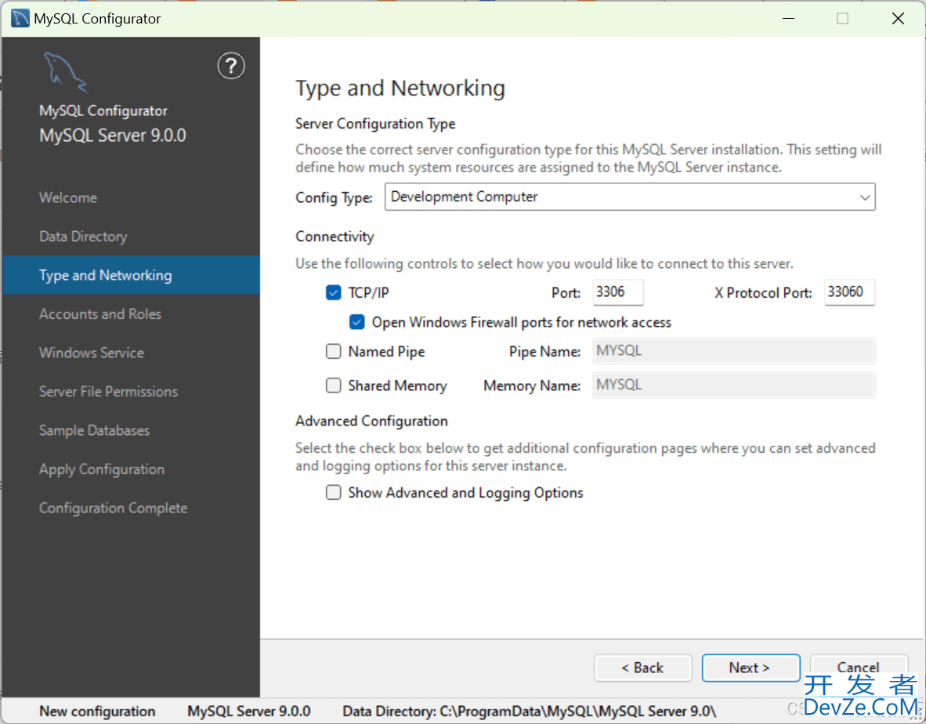The height and width of the screenshot is (724, 926).
Task: Toggle Open Windows Firewall ports checkbox
Action: [356, 322]
